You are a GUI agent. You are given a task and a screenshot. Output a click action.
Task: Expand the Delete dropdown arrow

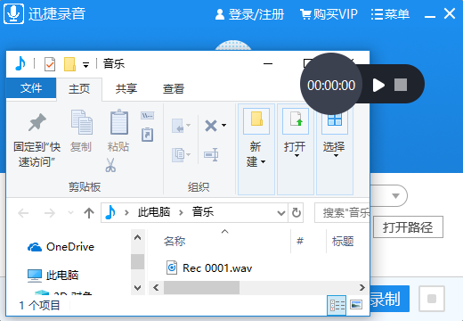click(224, 125)
